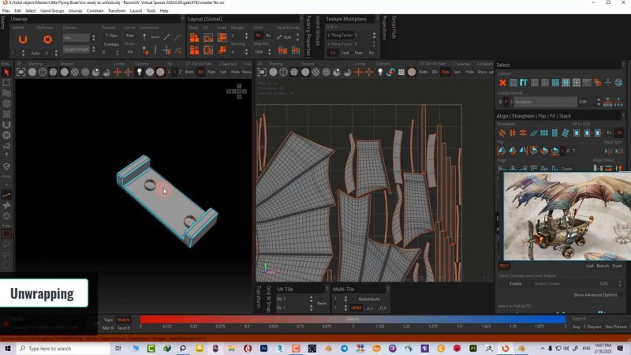Click the first Straighten icon in Align panel
Viewport: 631px width, 355px height.
click(502, 133)
